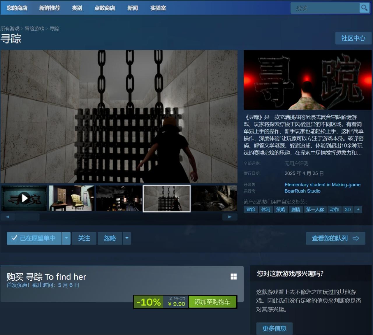This screenshot has height=335, width=373.
Task: Click 首发优惠 deadline text
Action: click(43, 285)
